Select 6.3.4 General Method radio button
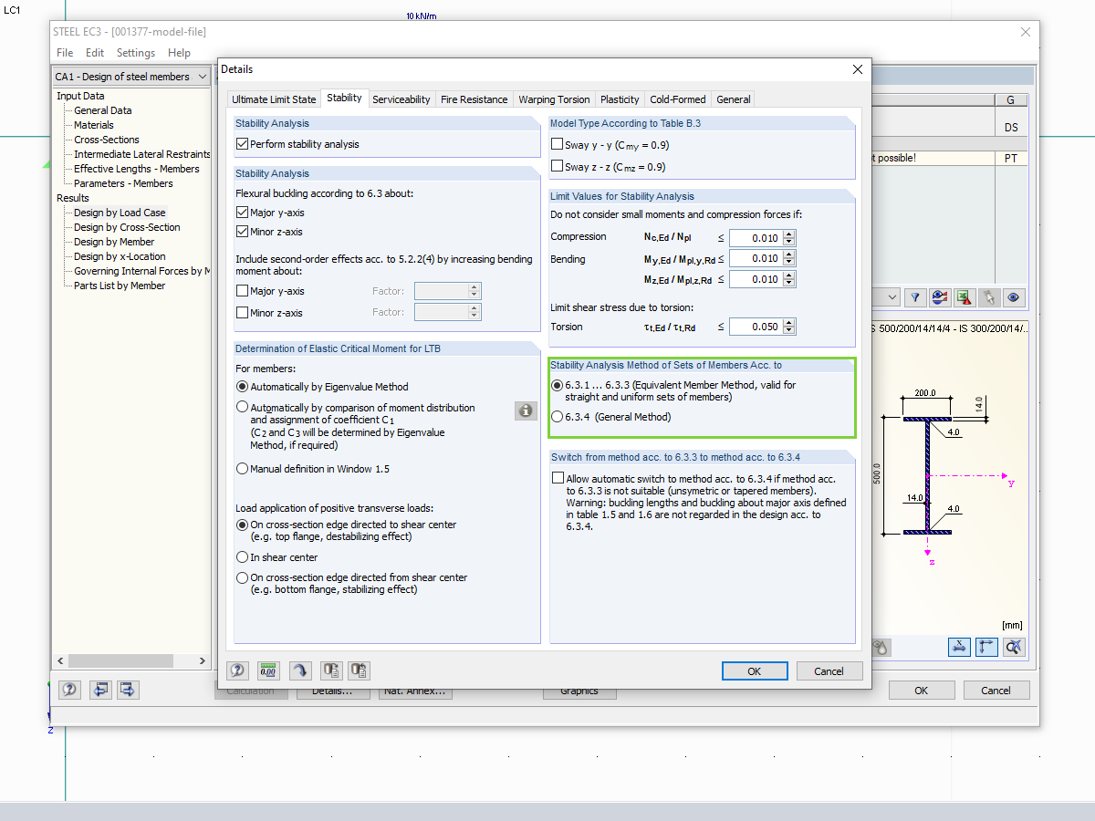This screenshot has height=821, width=1095. (558, 417)
